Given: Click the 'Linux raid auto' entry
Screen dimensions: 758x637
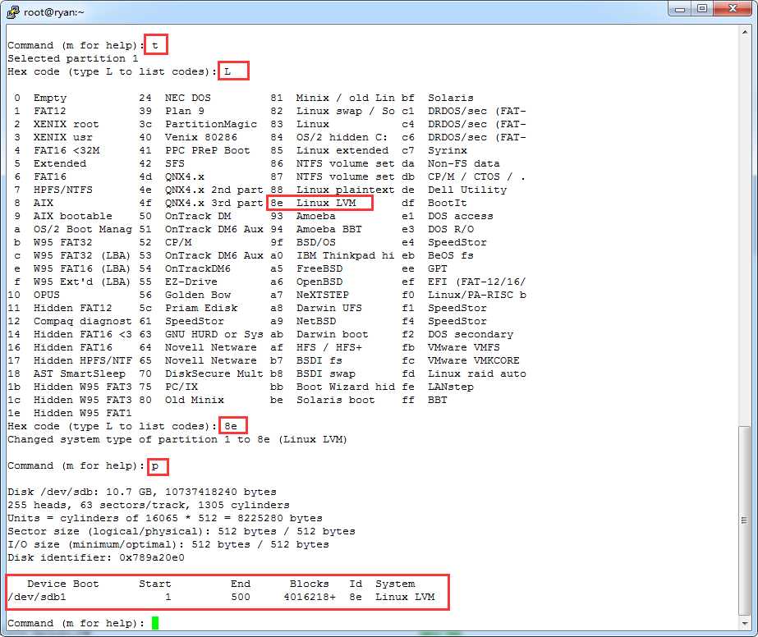Looking at the screenshot, I should (x=476, y=373).
